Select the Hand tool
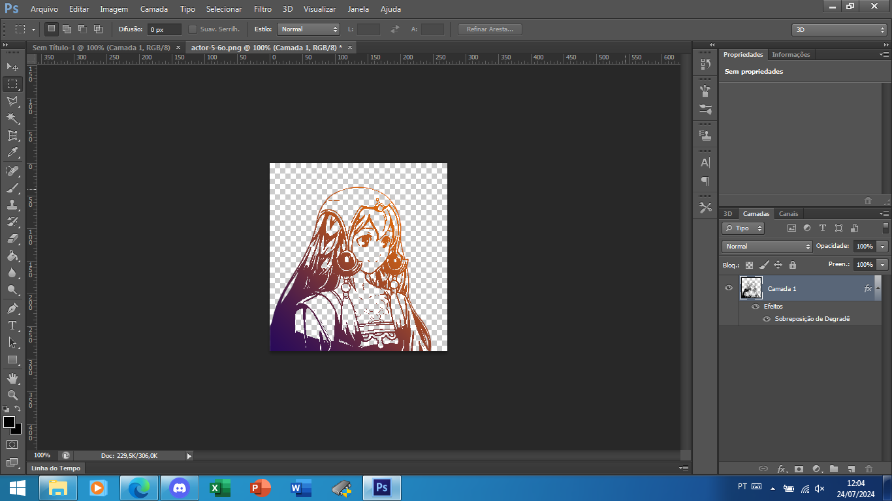The image size is (892, 501). pos(12,378)
